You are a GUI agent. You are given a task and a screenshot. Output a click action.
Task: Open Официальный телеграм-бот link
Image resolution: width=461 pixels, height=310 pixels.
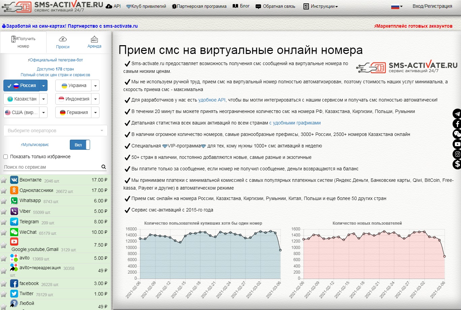tap(55, 60)
